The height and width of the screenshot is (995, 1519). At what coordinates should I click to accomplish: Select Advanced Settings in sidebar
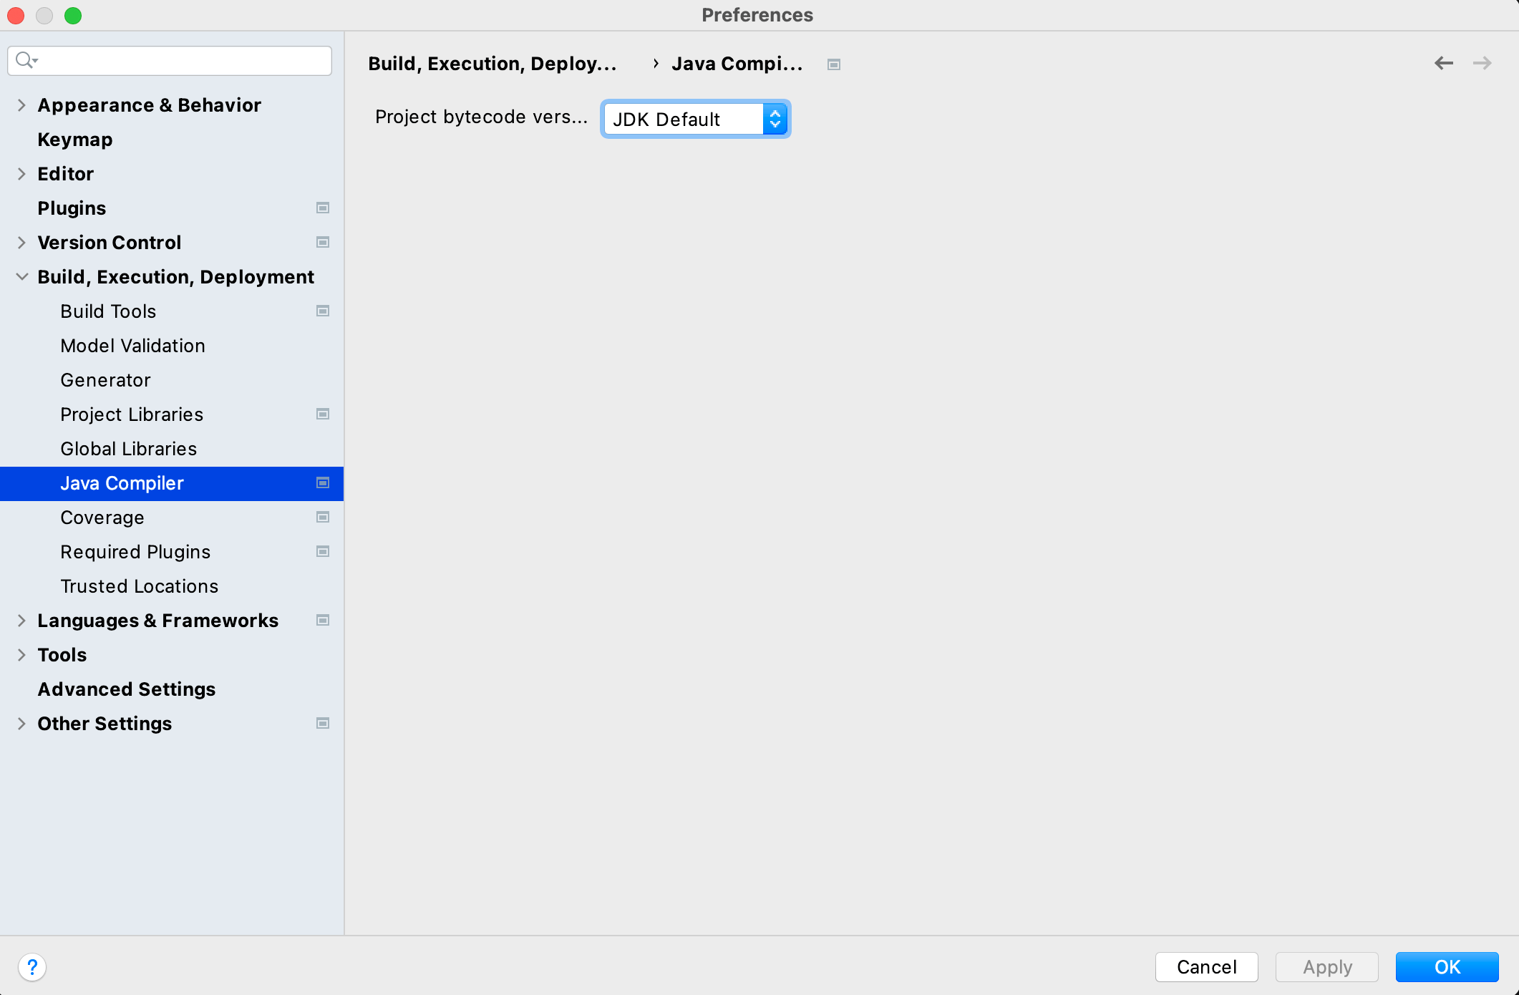127,689
